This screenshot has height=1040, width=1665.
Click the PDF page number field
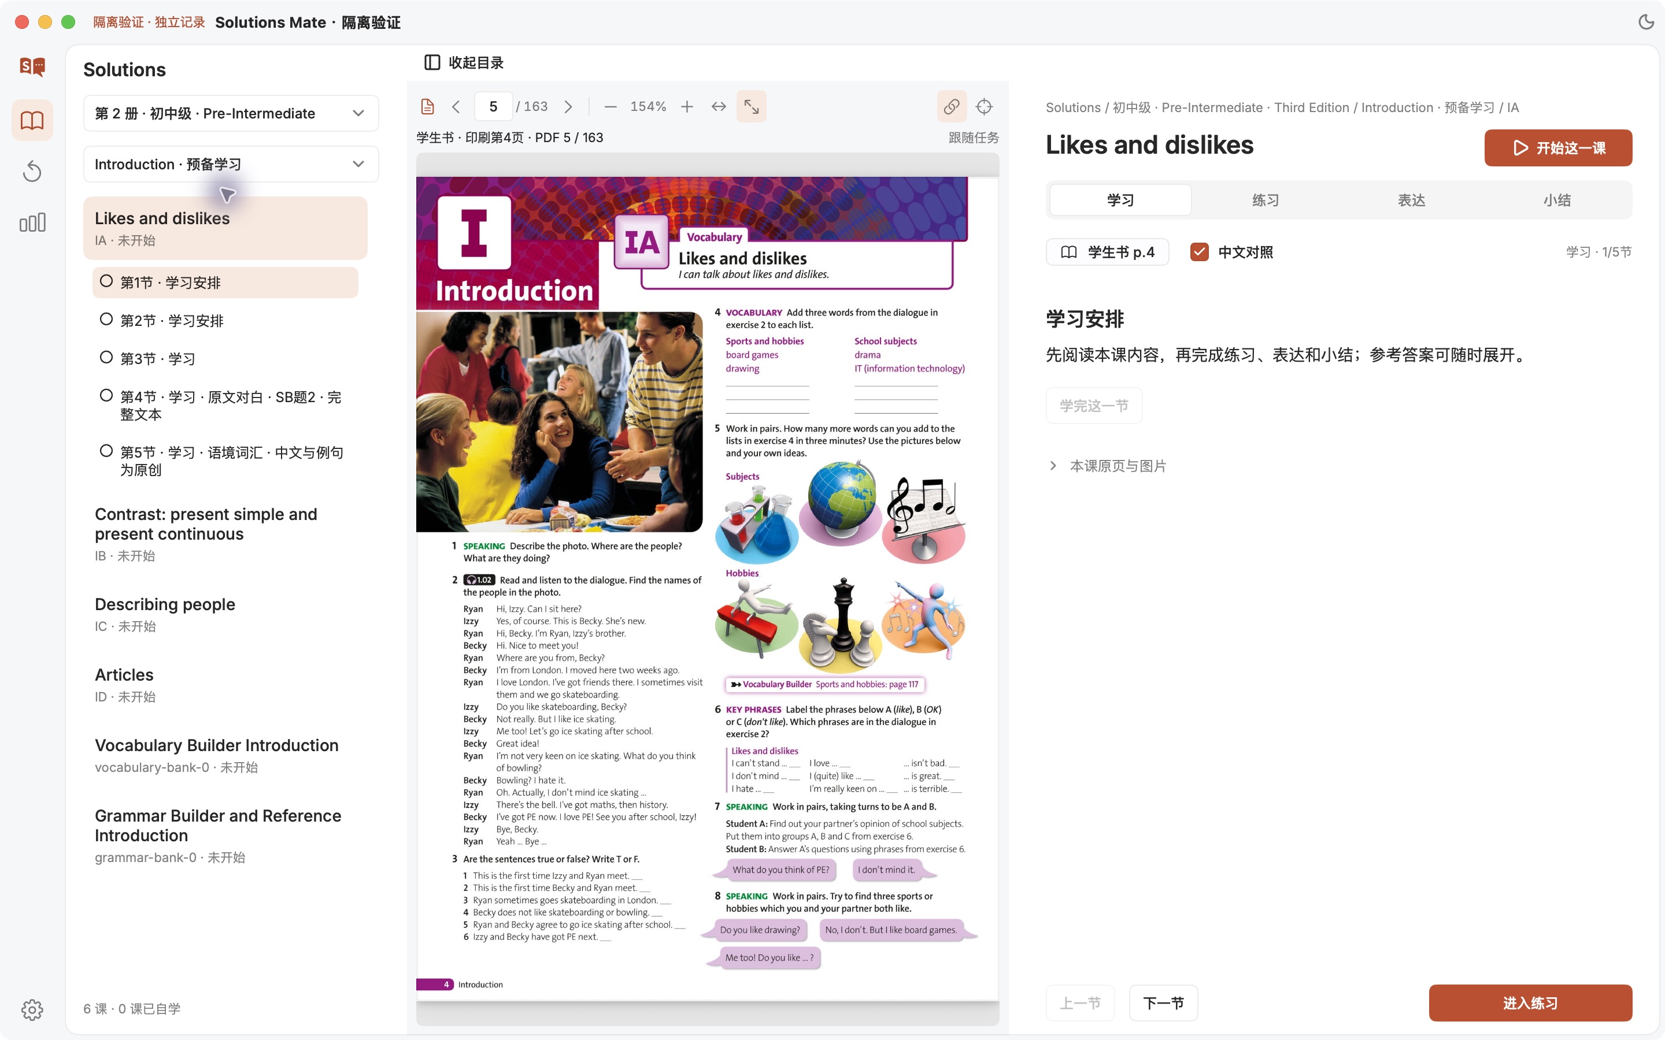493,107
